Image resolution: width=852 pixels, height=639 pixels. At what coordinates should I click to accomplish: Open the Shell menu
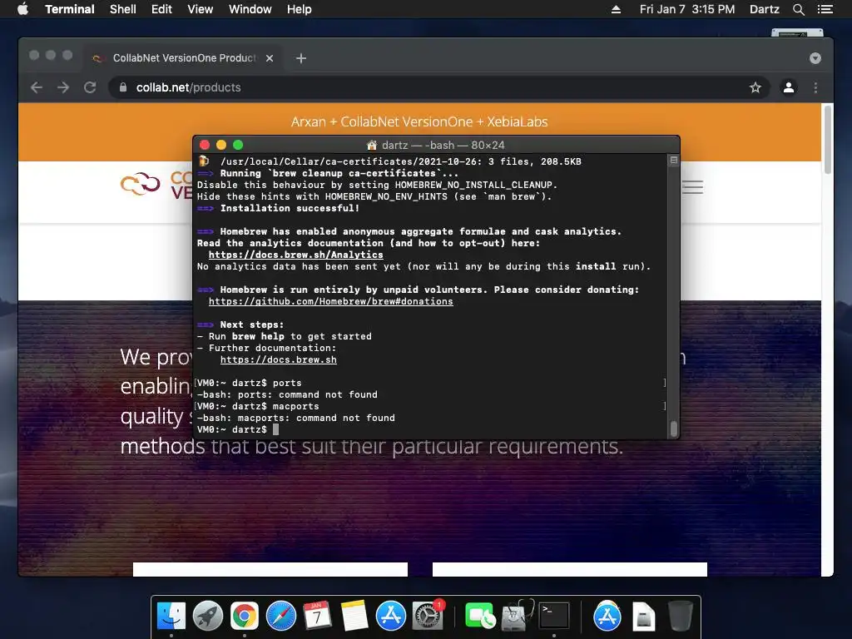(123, 9)
